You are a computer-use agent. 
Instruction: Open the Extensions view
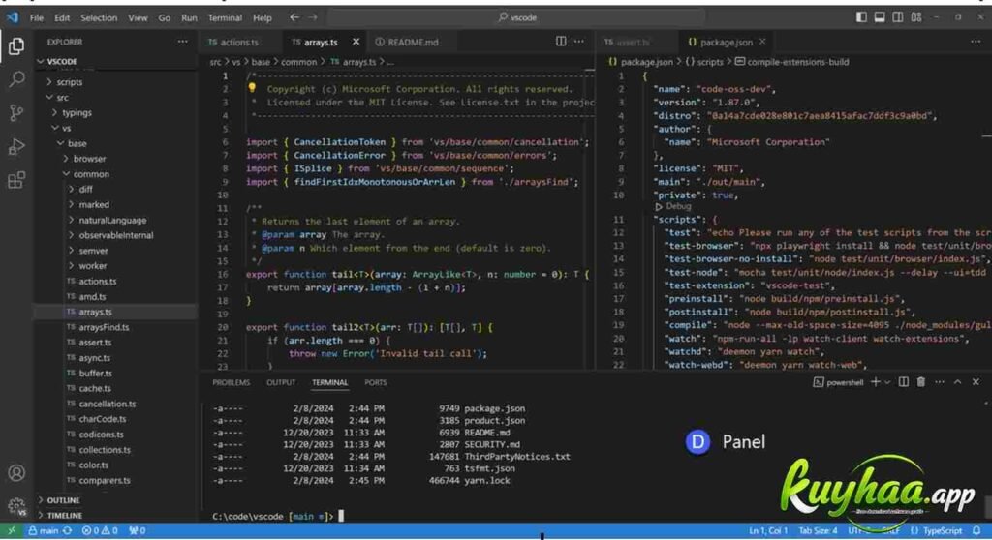(16, 180)
